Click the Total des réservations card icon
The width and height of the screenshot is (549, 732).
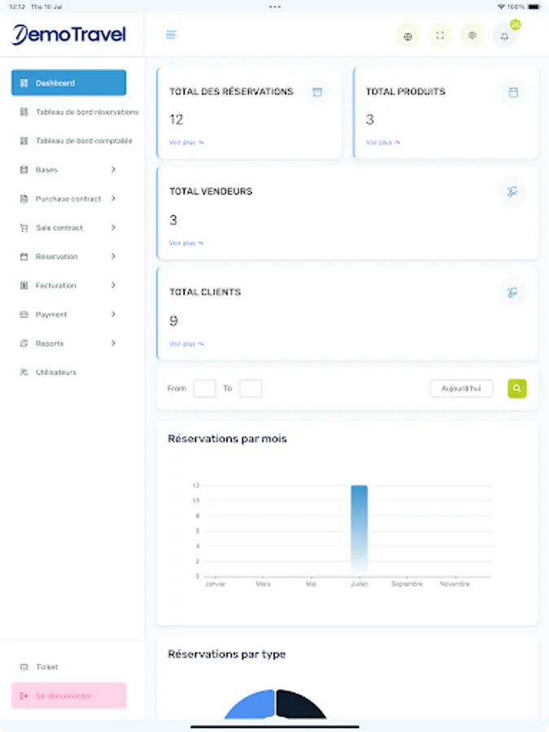point(317,92)
